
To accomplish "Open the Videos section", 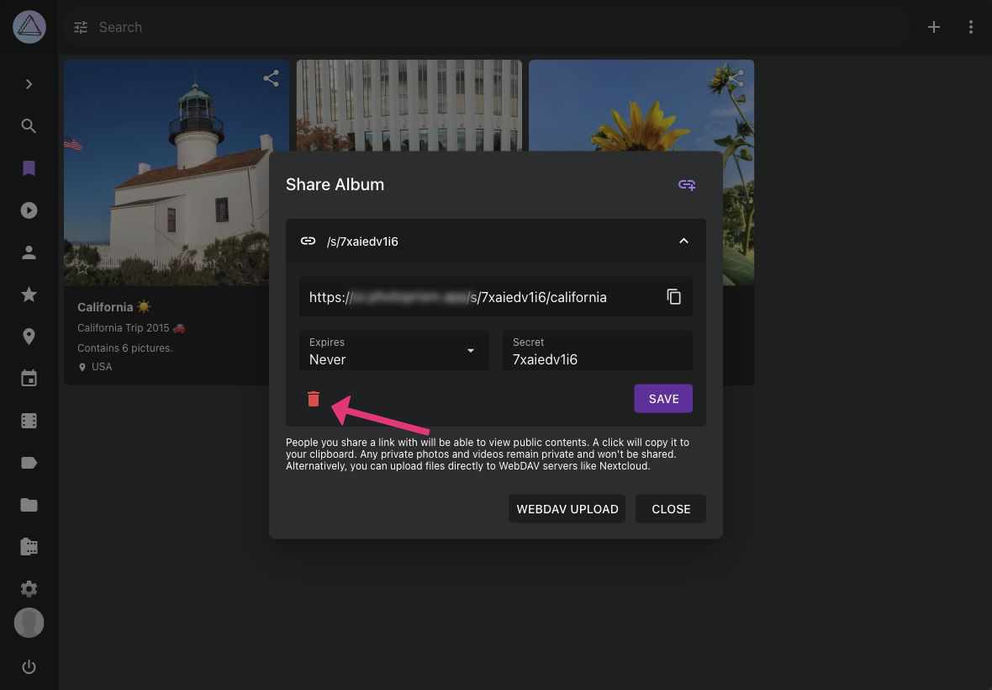I will pyautogui.click(x=29, y=210).
